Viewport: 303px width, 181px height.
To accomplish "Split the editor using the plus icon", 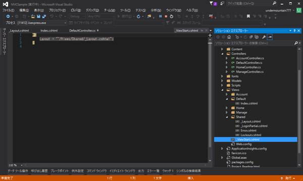I will click(210, 35).
